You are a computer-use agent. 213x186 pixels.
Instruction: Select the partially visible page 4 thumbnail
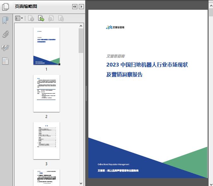click(x=46, y=177)
